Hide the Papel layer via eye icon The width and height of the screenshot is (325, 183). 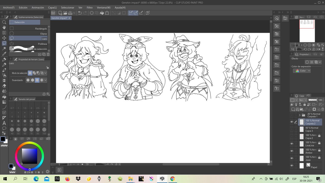click(x=292, y=166)
